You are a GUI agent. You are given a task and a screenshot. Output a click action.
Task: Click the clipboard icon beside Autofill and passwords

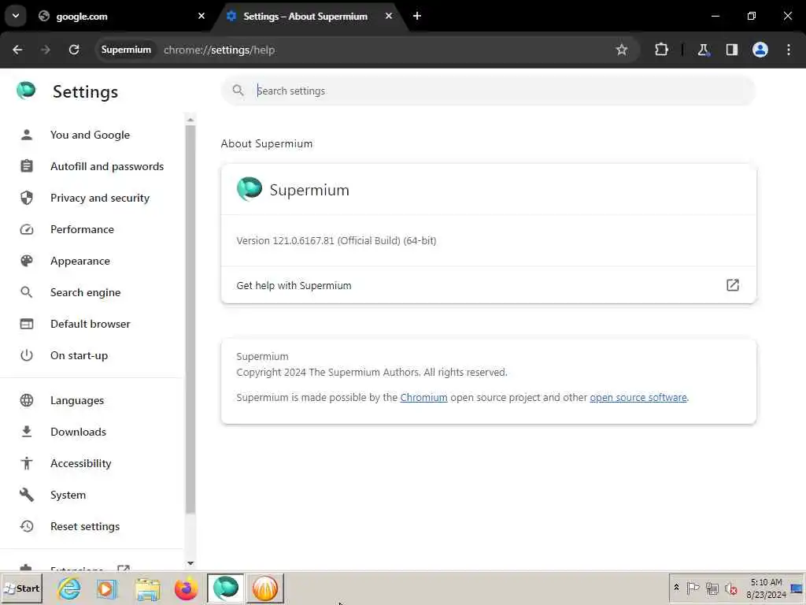27,166
